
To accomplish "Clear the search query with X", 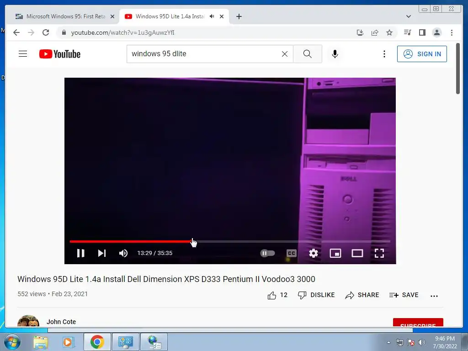I will coord(285,54).
